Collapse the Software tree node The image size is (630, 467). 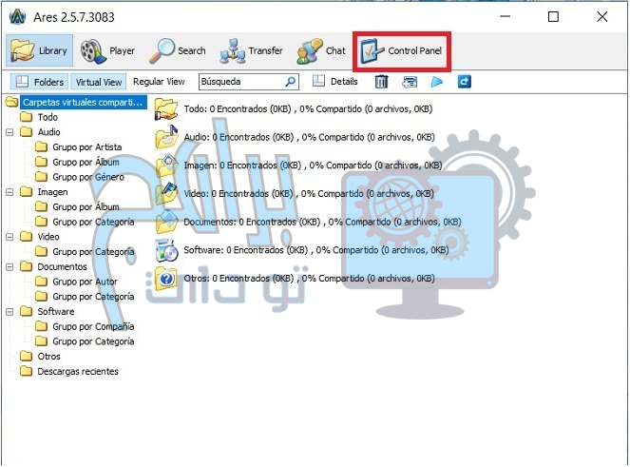point(10,311)
